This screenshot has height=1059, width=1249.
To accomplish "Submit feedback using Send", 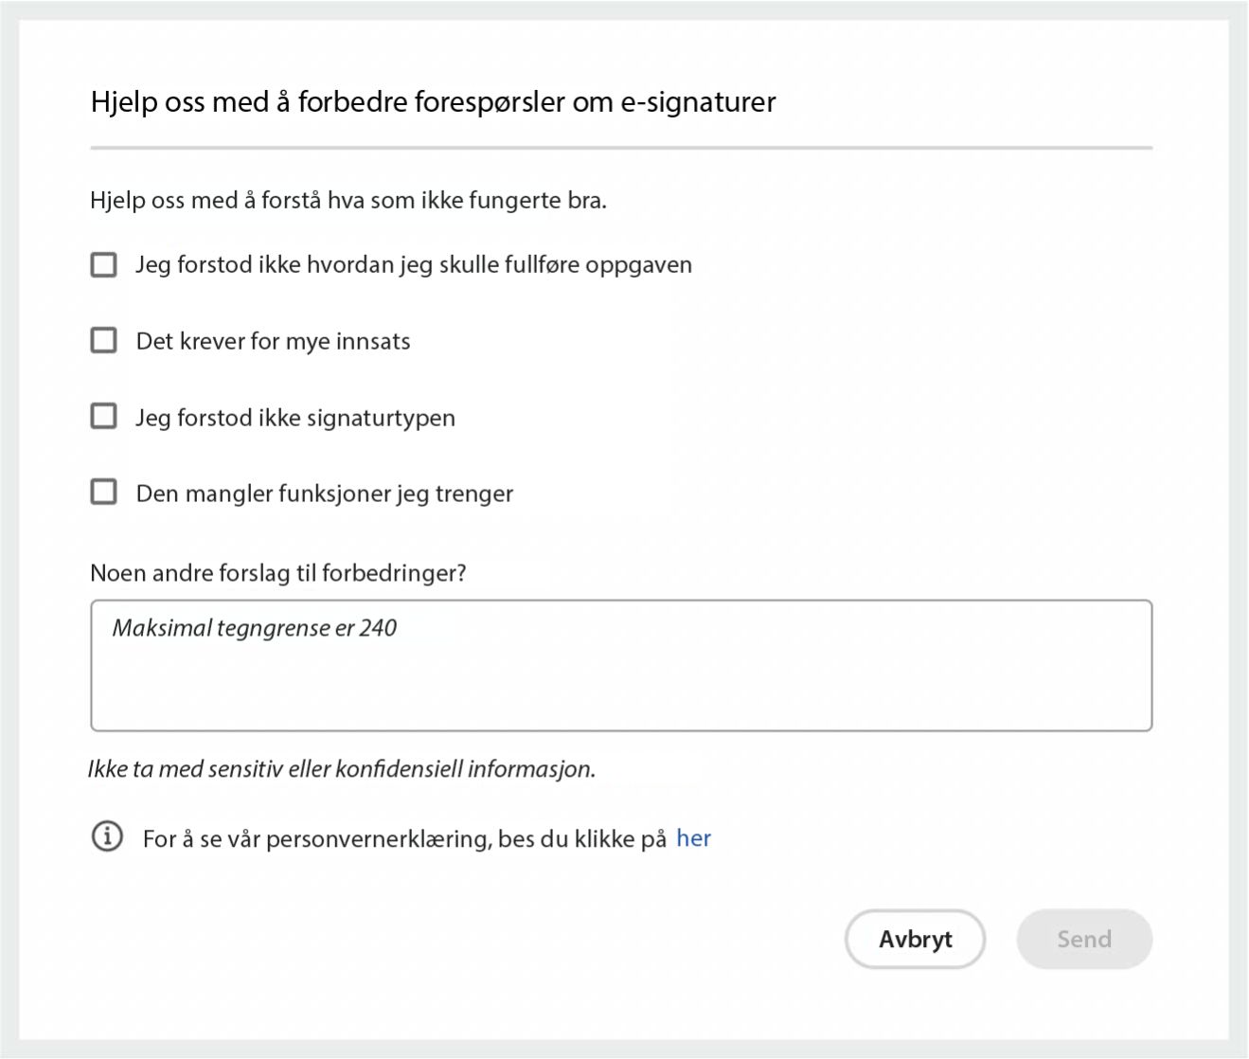I will click(1083, 939).
